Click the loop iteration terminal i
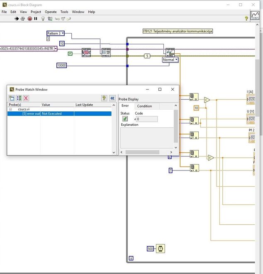Viewport: 263px width, 274px height. point(131,258)
